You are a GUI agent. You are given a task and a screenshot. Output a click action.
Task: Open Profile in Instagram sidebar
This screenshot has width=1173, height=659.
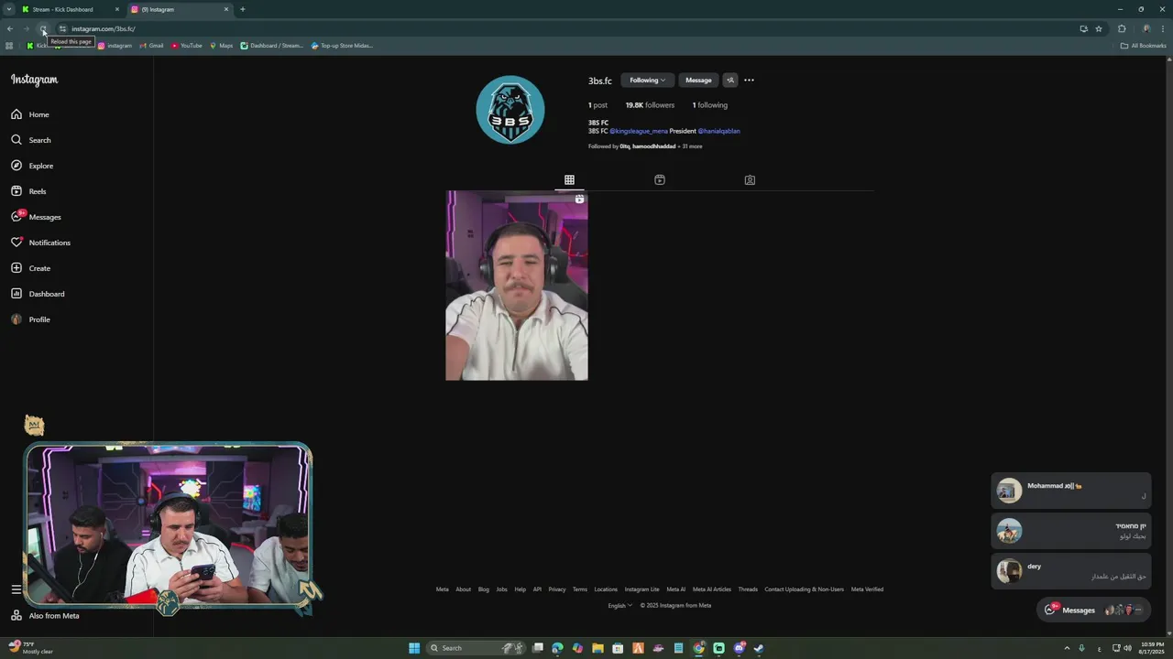pyautogui.click(x=30, y=319)
